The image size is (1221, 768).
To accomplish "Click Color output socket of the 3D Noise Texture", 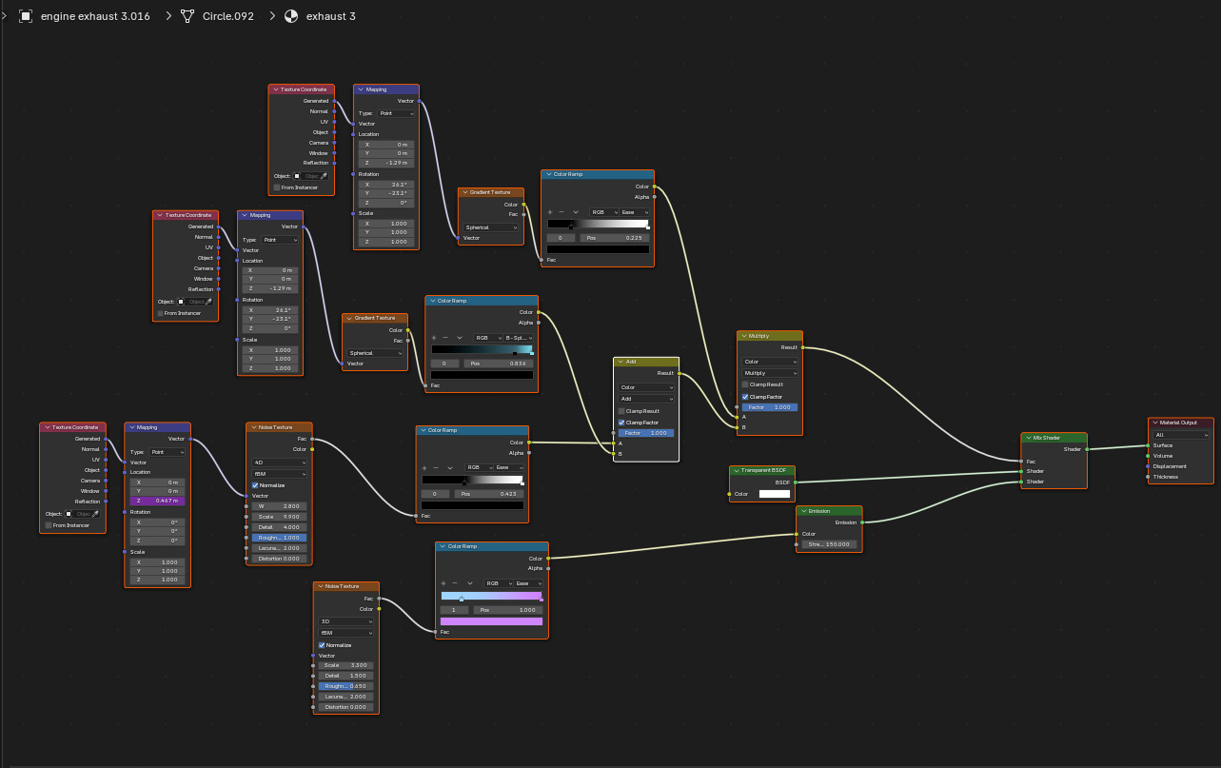I will pyautogui.click(x=380, y=609).
